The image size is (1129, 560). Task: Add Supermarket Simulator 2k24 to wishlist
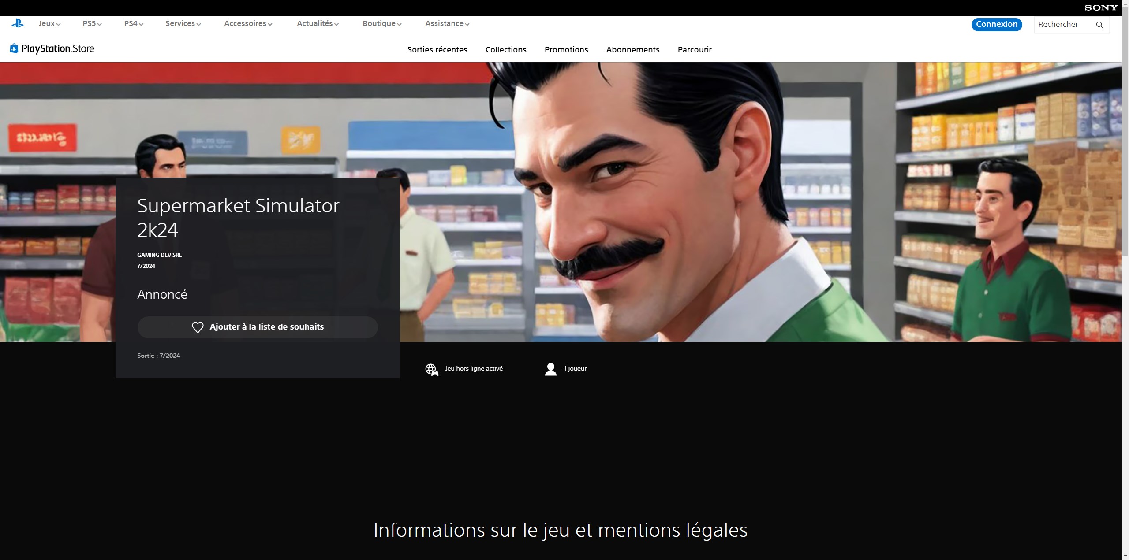258,327
